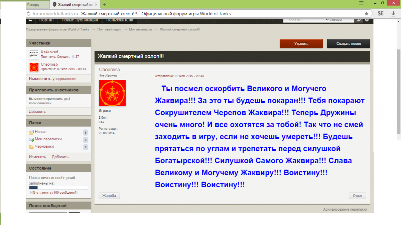Open the Пользователи navigation item
401x225 pixels.
tap(120, 20)
